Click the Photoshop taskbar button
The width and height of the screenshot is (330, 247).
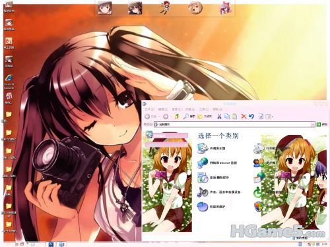[x=51, y=244]
